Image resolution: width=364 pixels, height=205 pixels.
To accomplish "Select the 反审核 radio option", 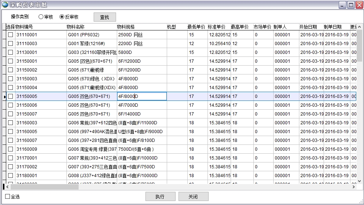I will (62, 17).
